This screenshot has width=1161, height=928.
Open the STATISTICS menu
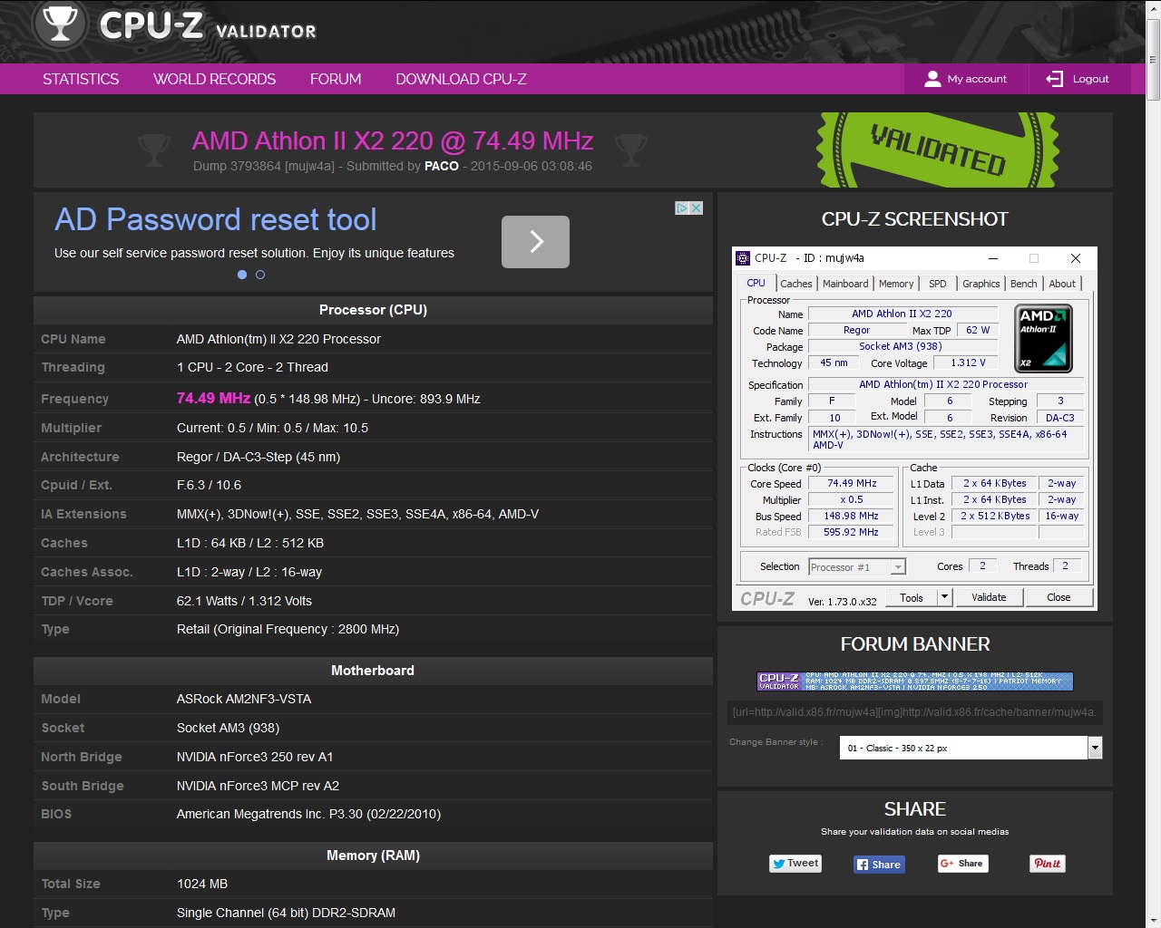(x=81, y=79)
